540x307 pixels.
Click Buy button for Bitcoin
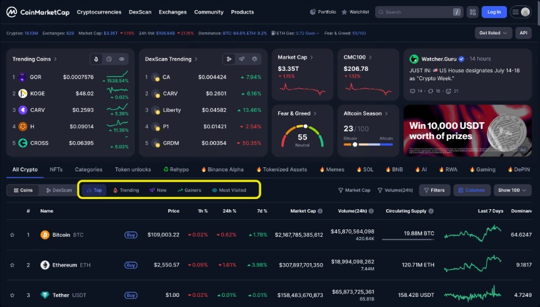click(130, 235)
